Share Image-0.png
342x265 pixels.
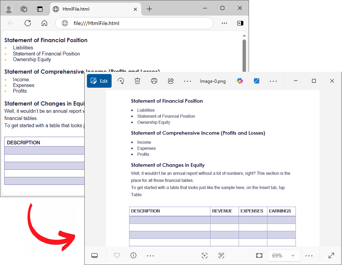(x=170, y=81)
